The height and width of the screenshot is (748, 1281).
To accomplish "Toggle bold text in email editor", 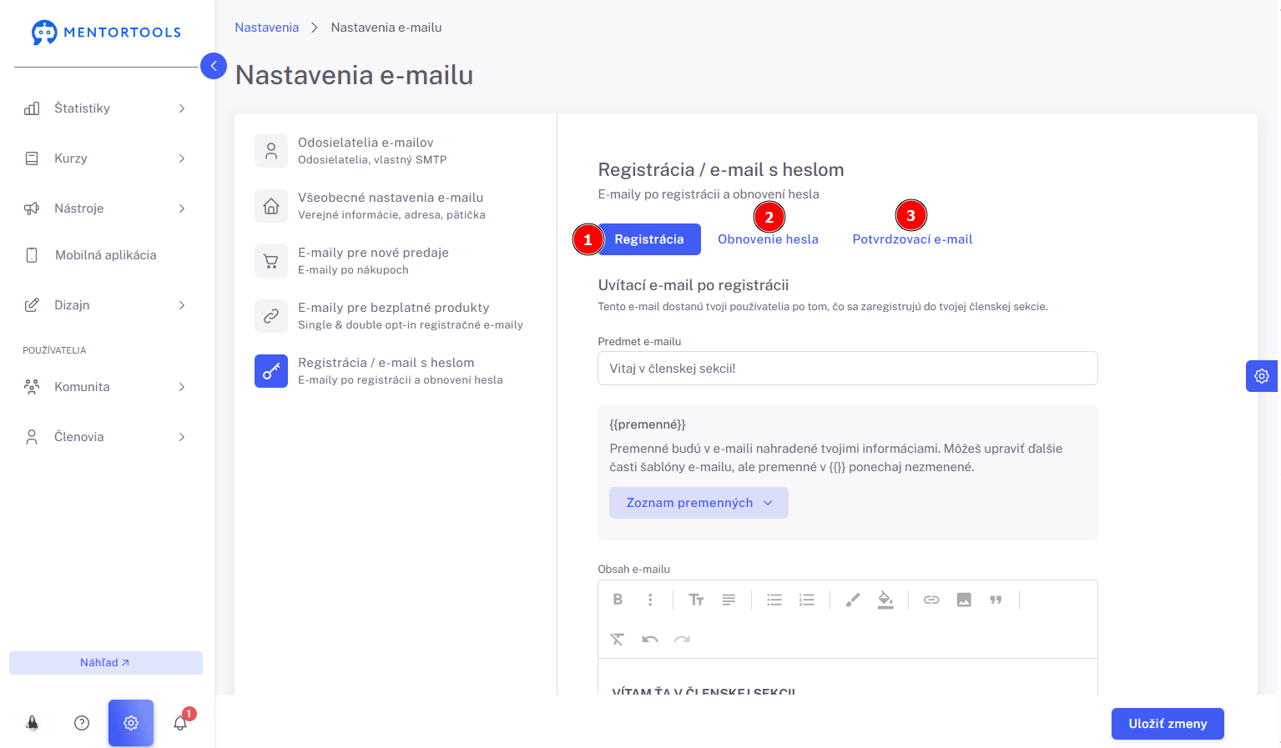I will tap(618, 600).
